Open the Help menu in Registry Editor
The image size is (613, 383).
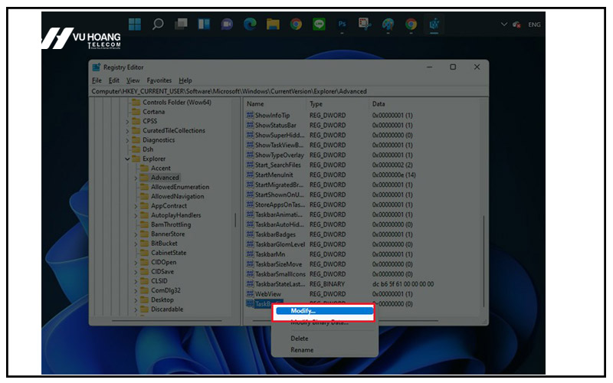185,80
